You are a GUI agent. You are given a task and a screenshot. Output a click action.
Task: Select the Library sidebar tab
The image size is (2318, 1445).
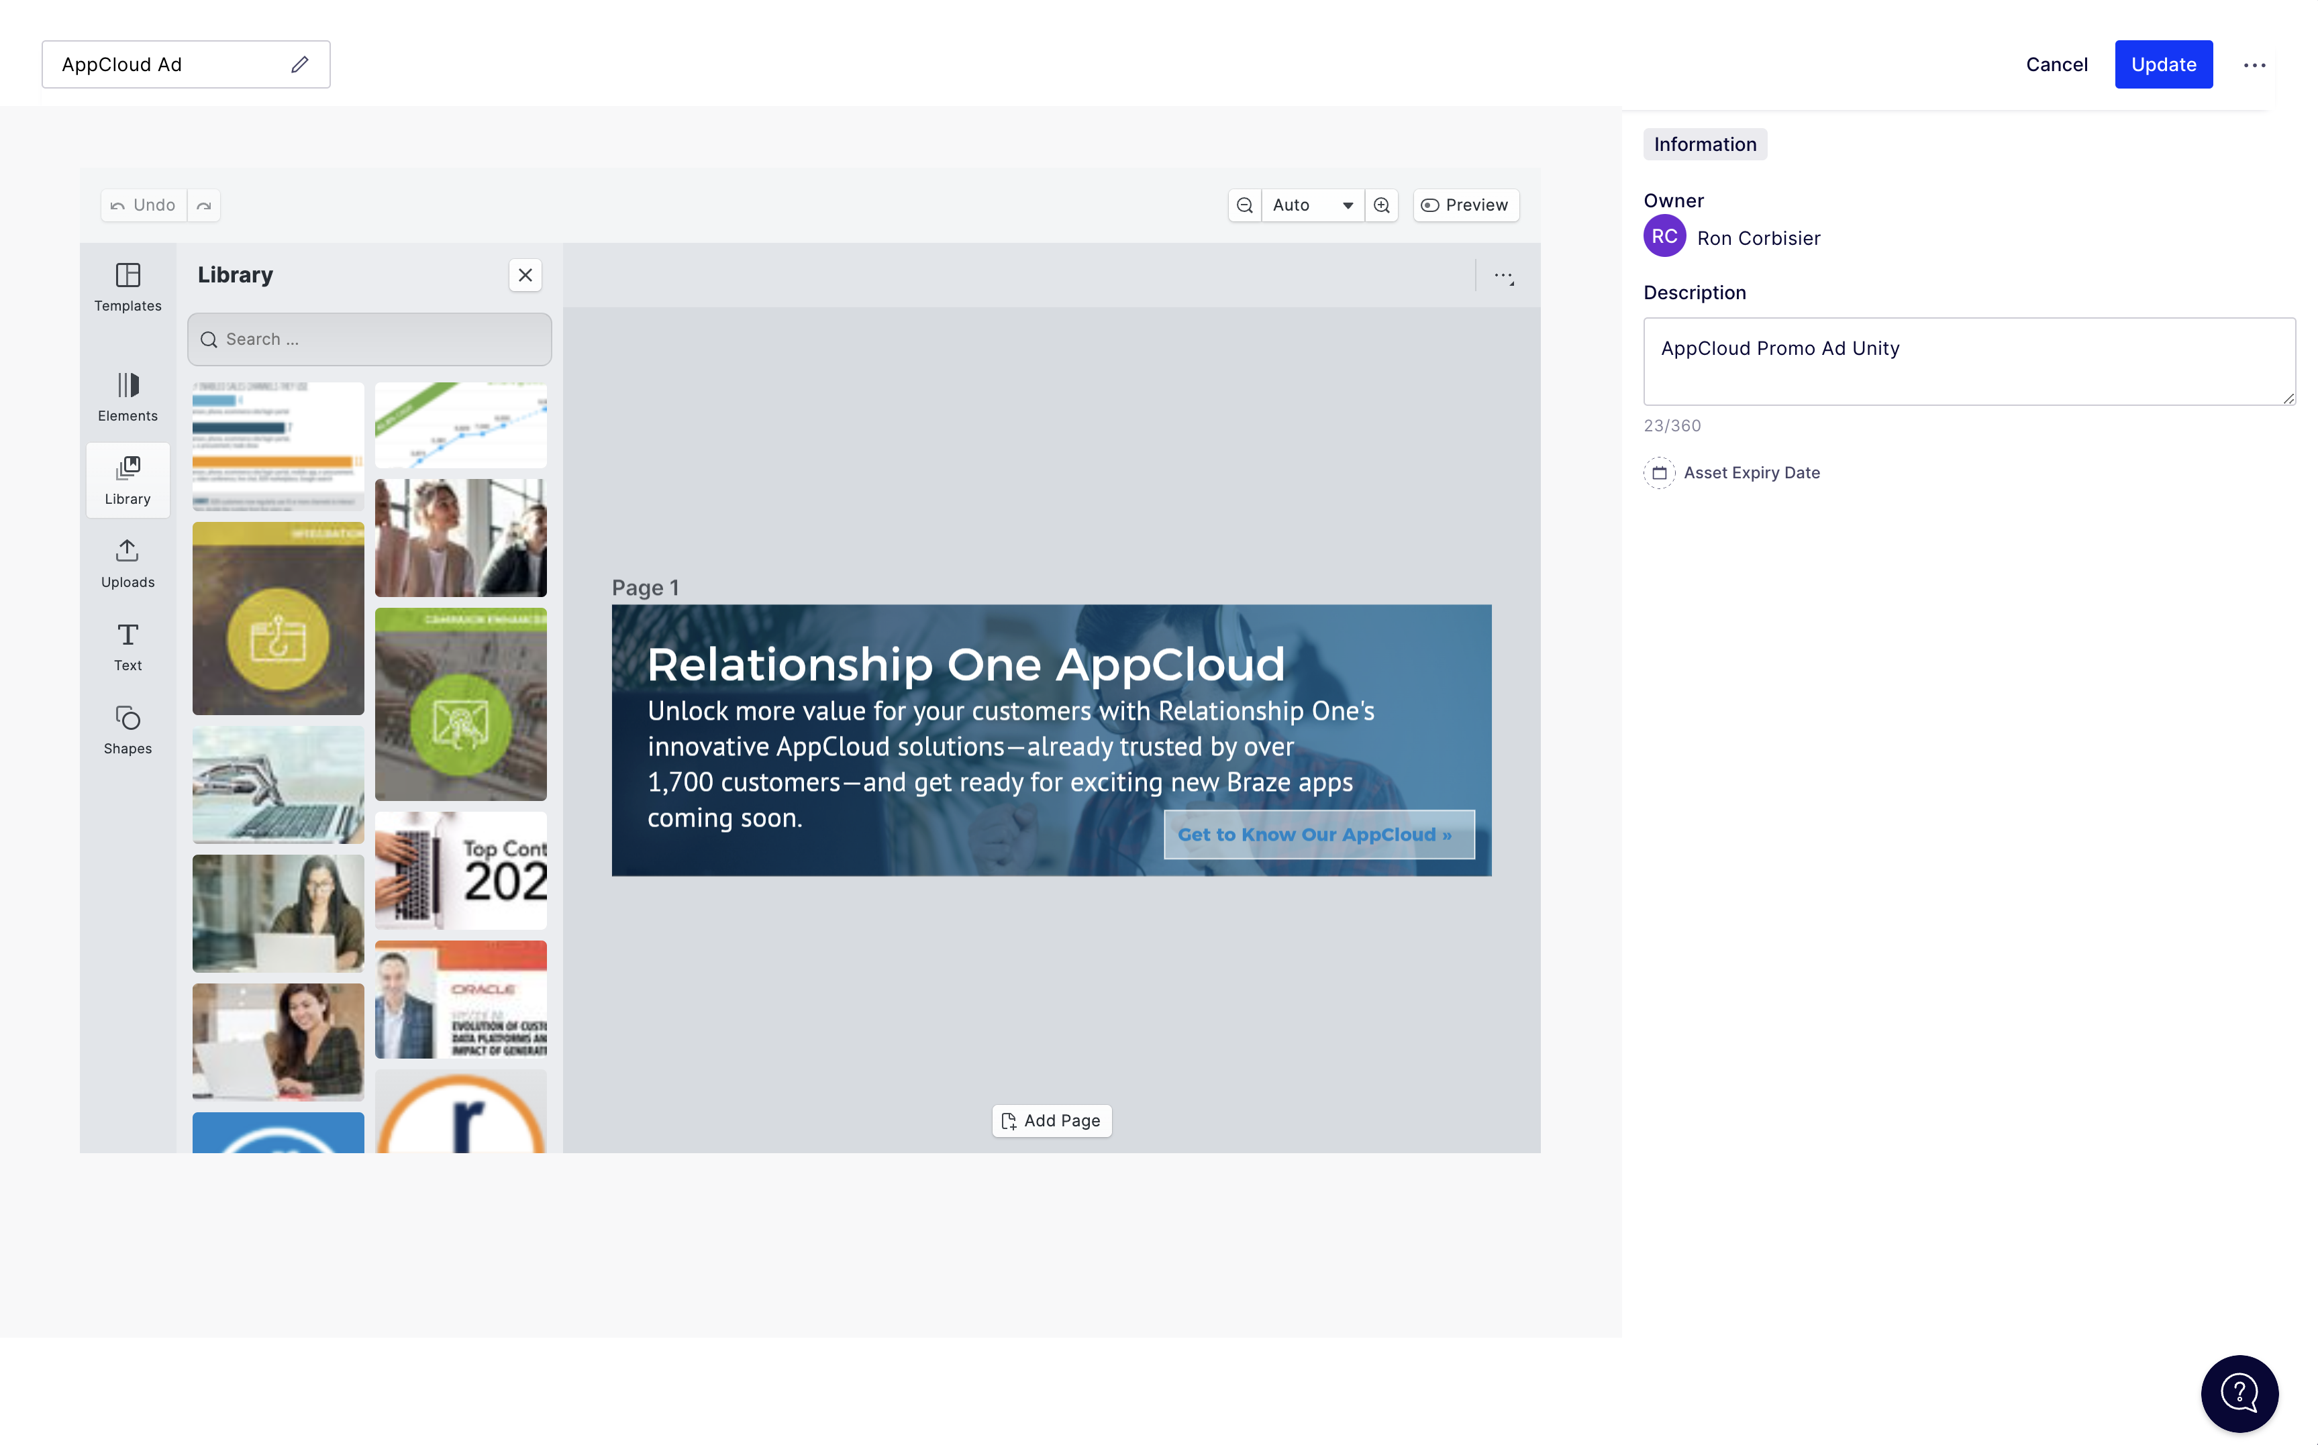click(x=127, y=480)
